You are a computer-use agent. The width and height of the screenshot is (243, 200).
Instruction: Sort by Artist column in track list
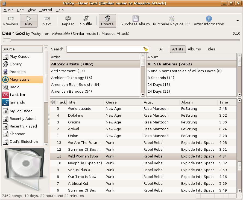[161, 102]
